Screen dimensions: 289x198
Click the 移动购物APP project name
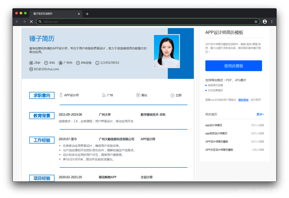[108, 177]
